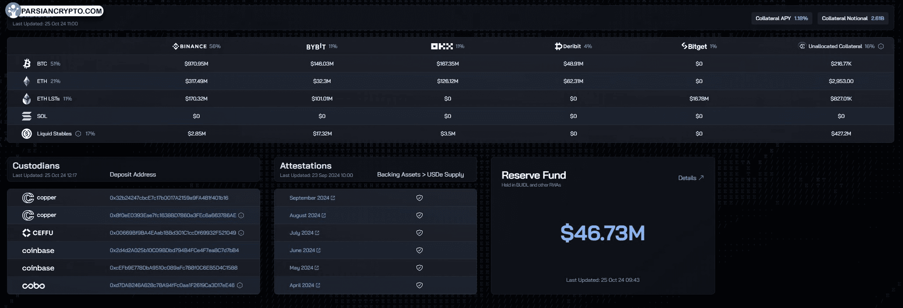Select the Bitget ETH LSTs value $16.78M
The width and height of the screenshot is (903, 308).
(x=699, y=99)
